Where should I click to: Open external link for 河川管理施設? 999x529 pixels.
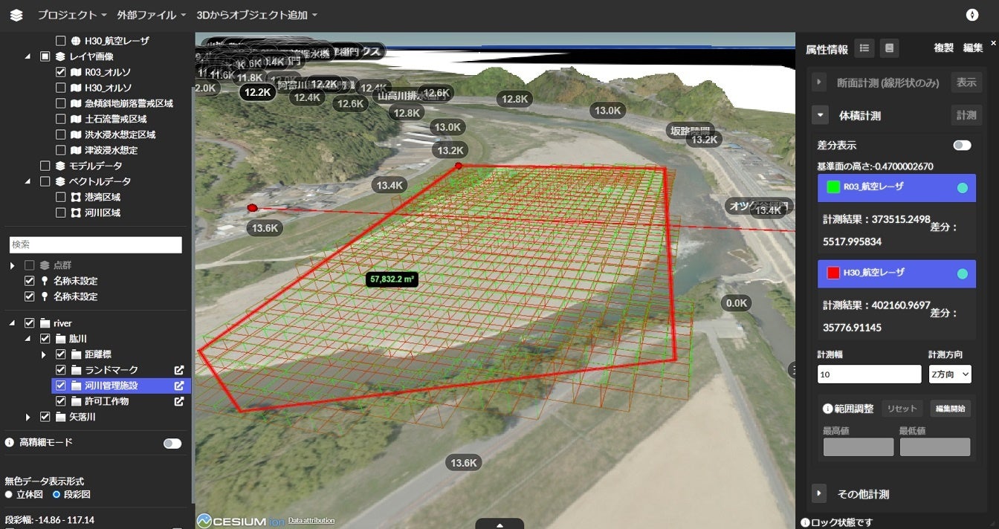[179, 386]
